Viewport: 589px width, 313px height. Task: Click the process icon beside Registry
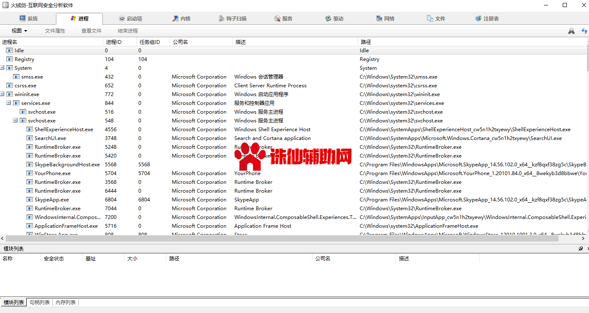(x=10, y=59)
